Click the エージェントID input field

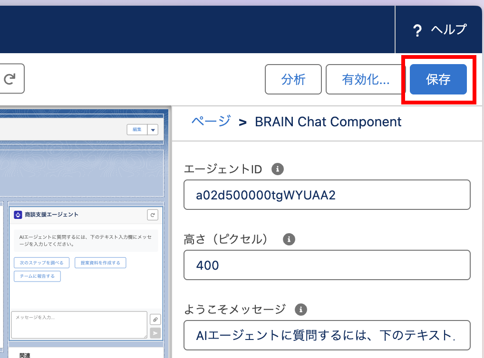(327, 195)
